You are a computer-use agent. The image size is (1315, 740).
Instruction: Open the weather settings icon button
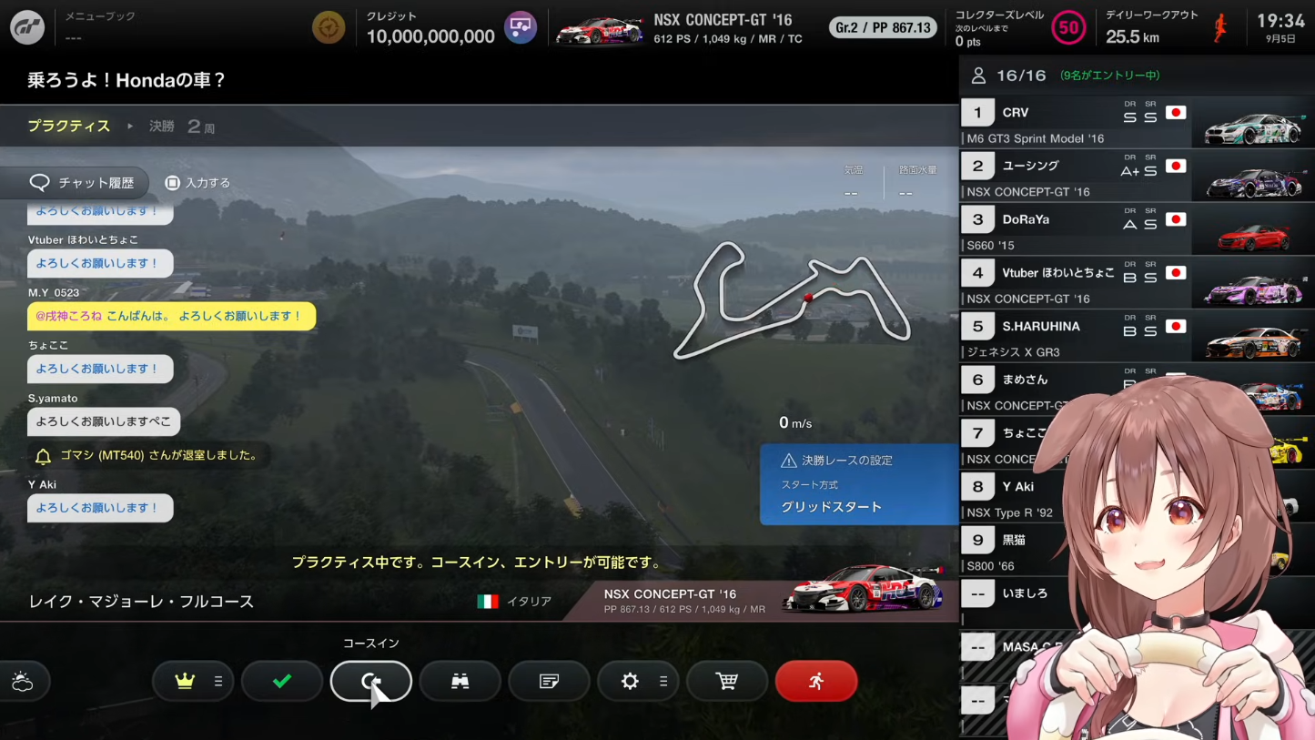[x=23, y=681]
